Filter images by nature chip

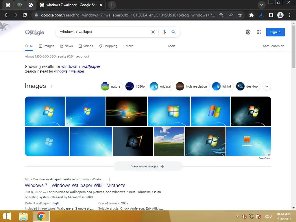coord(112,86)
